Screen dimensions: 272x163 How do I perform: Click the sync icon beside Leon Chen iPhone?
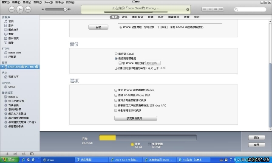tap(37, 67)
